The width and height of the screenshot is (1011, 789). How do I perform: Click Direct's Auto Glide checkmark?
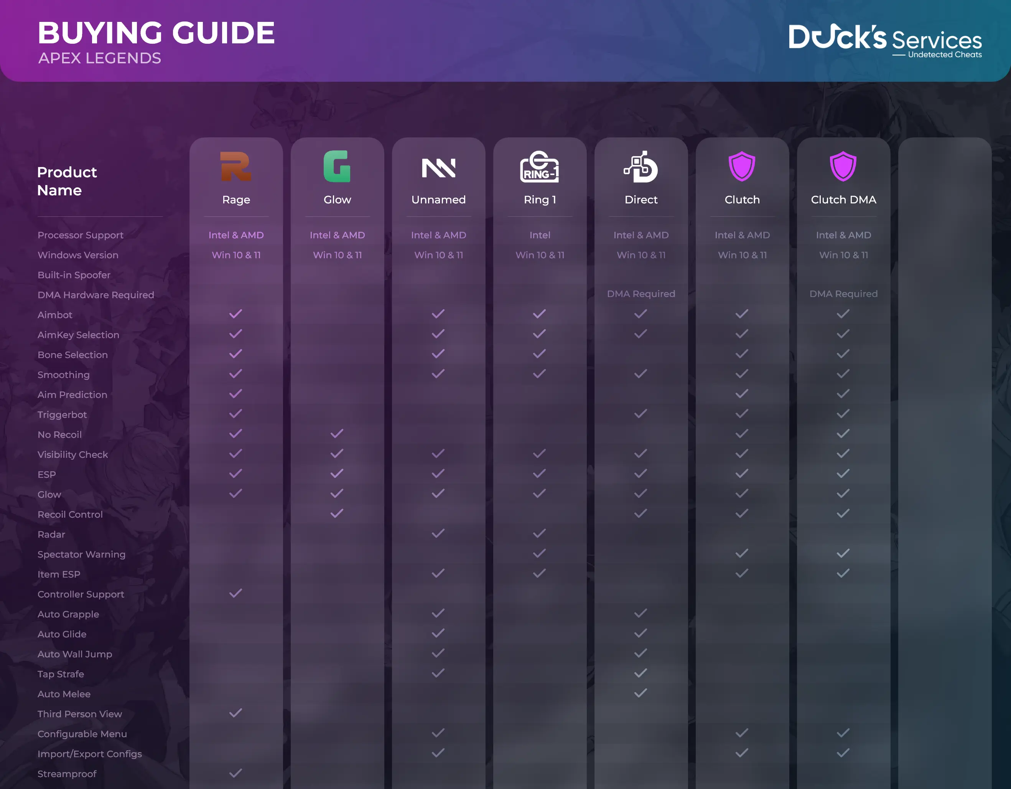641,633
